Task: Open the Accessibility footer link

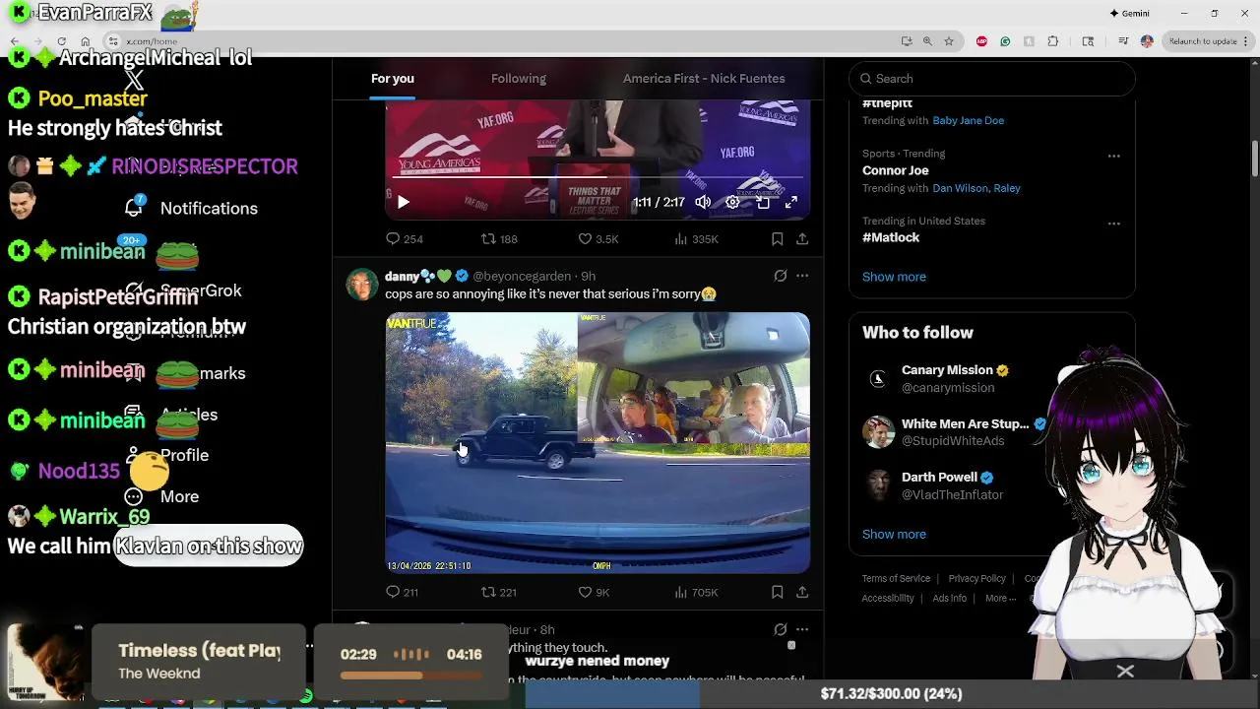Action: point(888,599)
